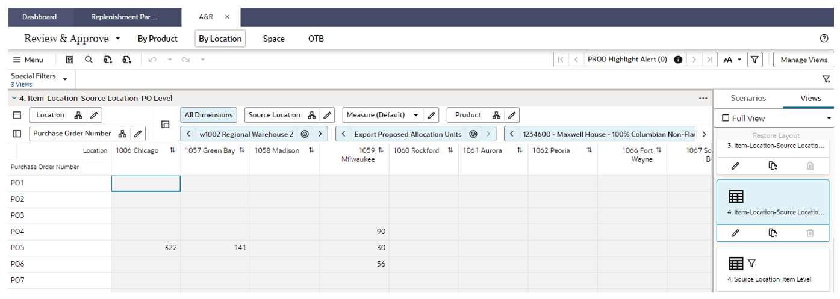Open undo history dropdown arrow

pos(169,60)
